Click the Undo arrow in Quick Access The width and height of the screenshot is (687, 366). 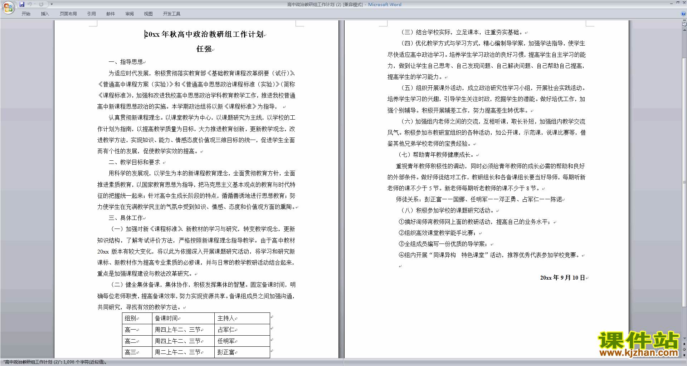[29, 4]
